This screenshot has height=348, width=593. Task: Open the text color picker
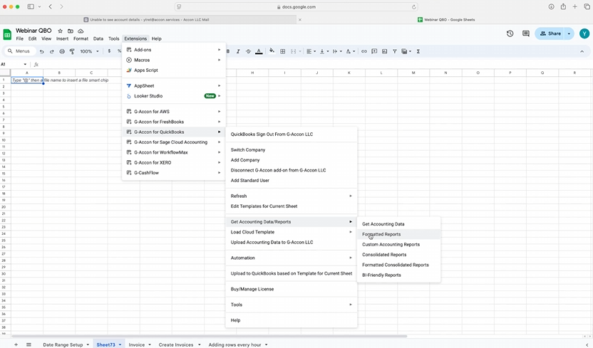tap(259, 51)
